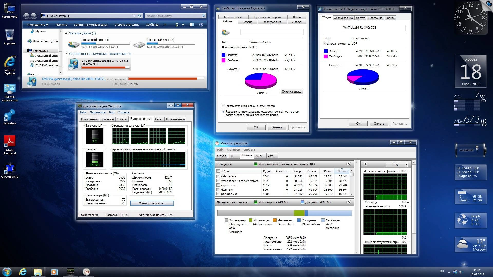The image size is (493, 277).
Task: Check the sidebar.exe process checkbox
Action: (218, 176)
